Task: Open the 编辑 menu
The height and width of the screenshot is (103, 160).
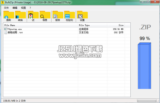Action: pos(15,8)
